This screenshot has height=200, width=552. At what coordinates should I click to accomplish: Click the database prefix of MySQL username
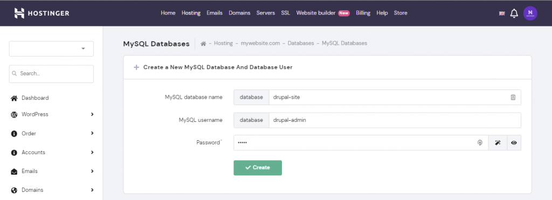pos(251,120)
